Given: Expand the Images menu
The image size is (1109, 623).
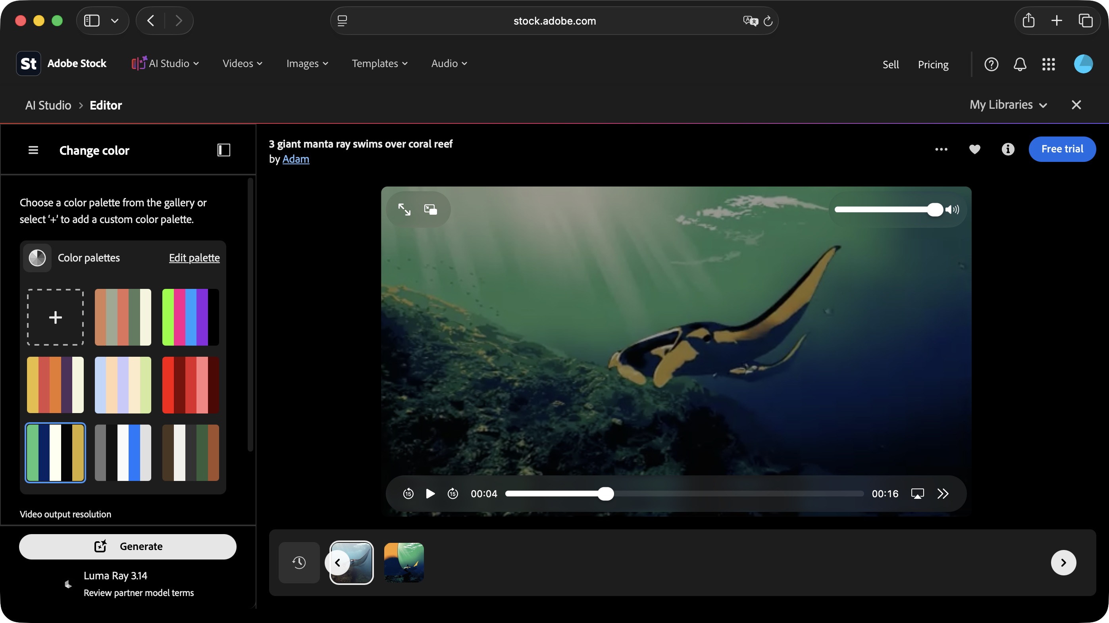Looking at the screenshot, I should coord(307,63).
